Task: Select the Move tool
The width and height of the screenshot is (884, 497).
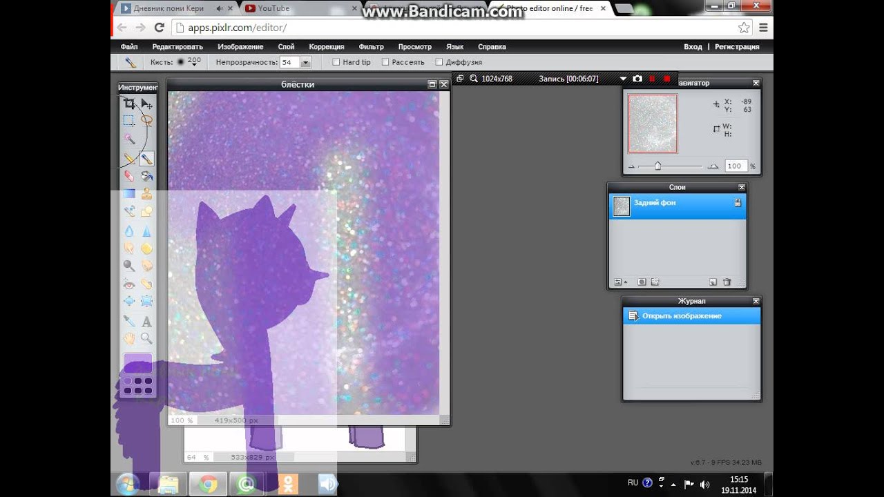Action: pyautogui.click(x=146, y=104)
